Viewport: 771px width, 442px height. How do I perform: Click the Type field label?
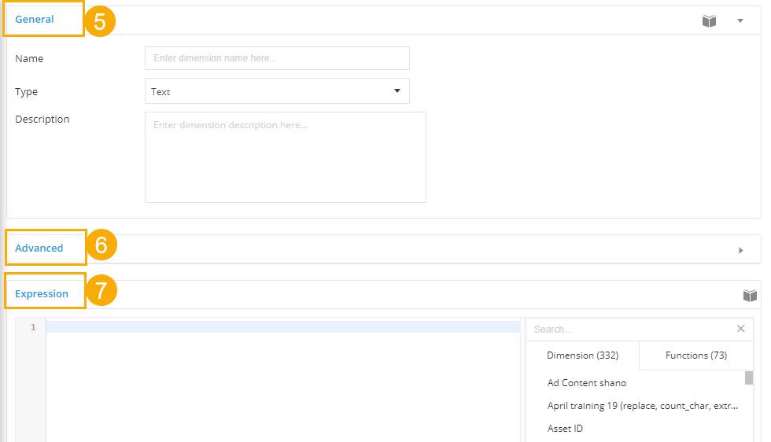26,91
